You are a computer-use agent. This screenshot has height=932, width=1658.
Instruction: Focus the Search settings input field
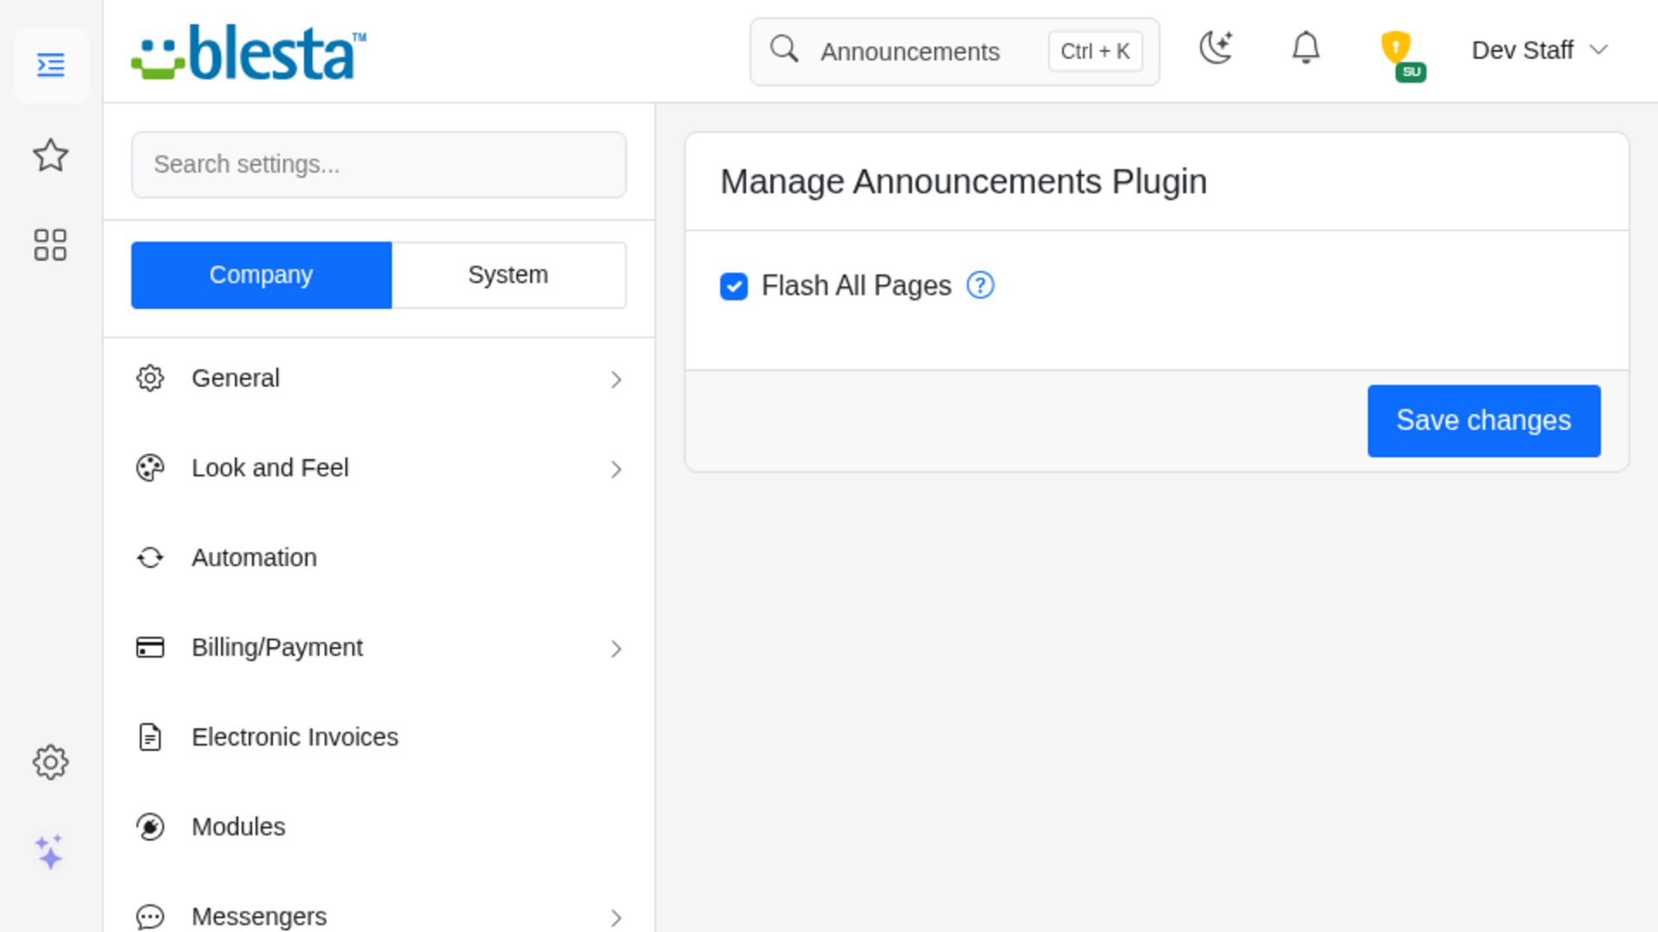379,165
